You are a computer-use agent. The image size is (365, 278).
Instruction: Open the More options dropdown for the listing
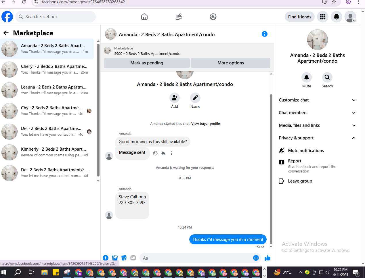pyautogui.click(x=231, y=63)
